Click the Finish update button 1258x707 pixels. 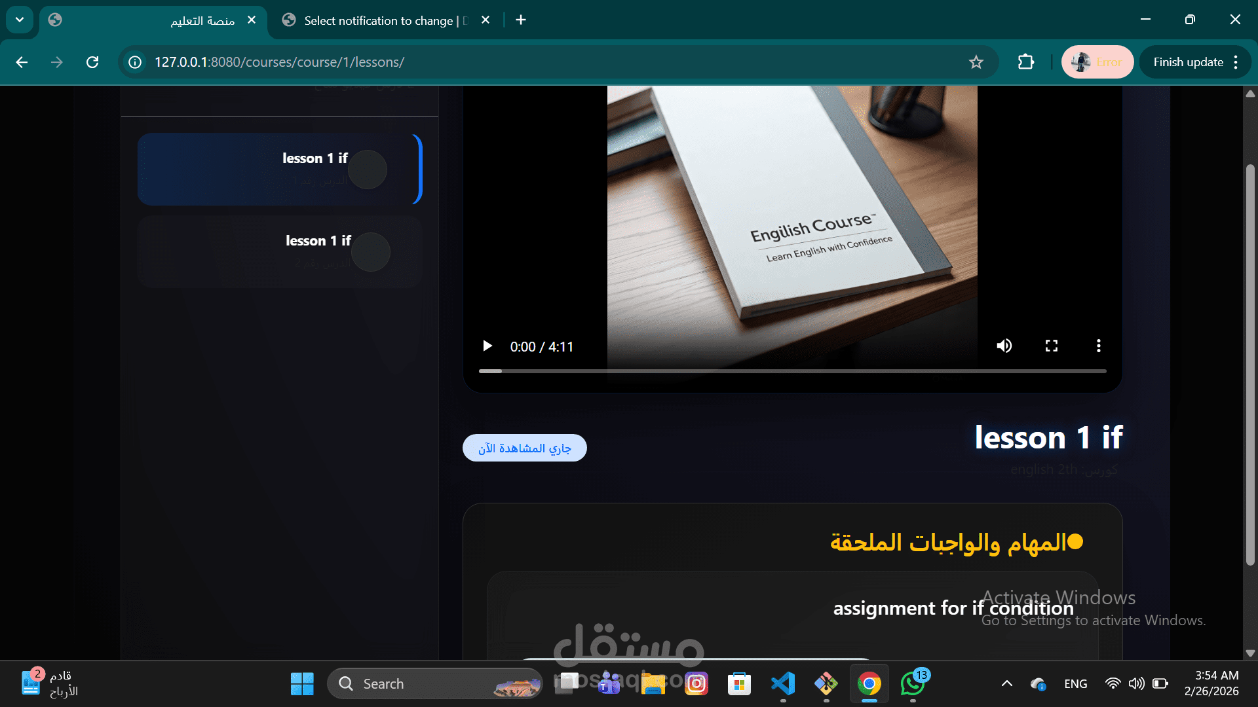[x=1188, y=62]
